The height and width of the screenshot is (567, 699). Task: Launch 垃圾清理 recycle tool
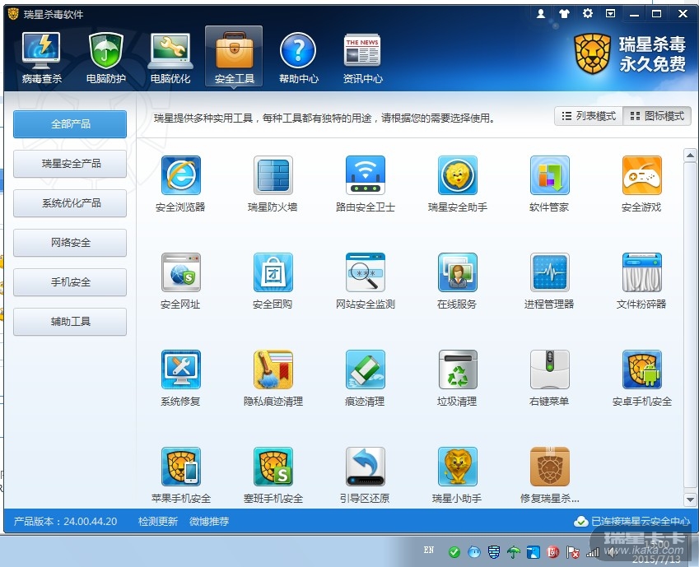tap(458, 370)
